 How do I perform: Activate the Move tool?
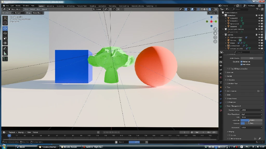coord(5,28)
